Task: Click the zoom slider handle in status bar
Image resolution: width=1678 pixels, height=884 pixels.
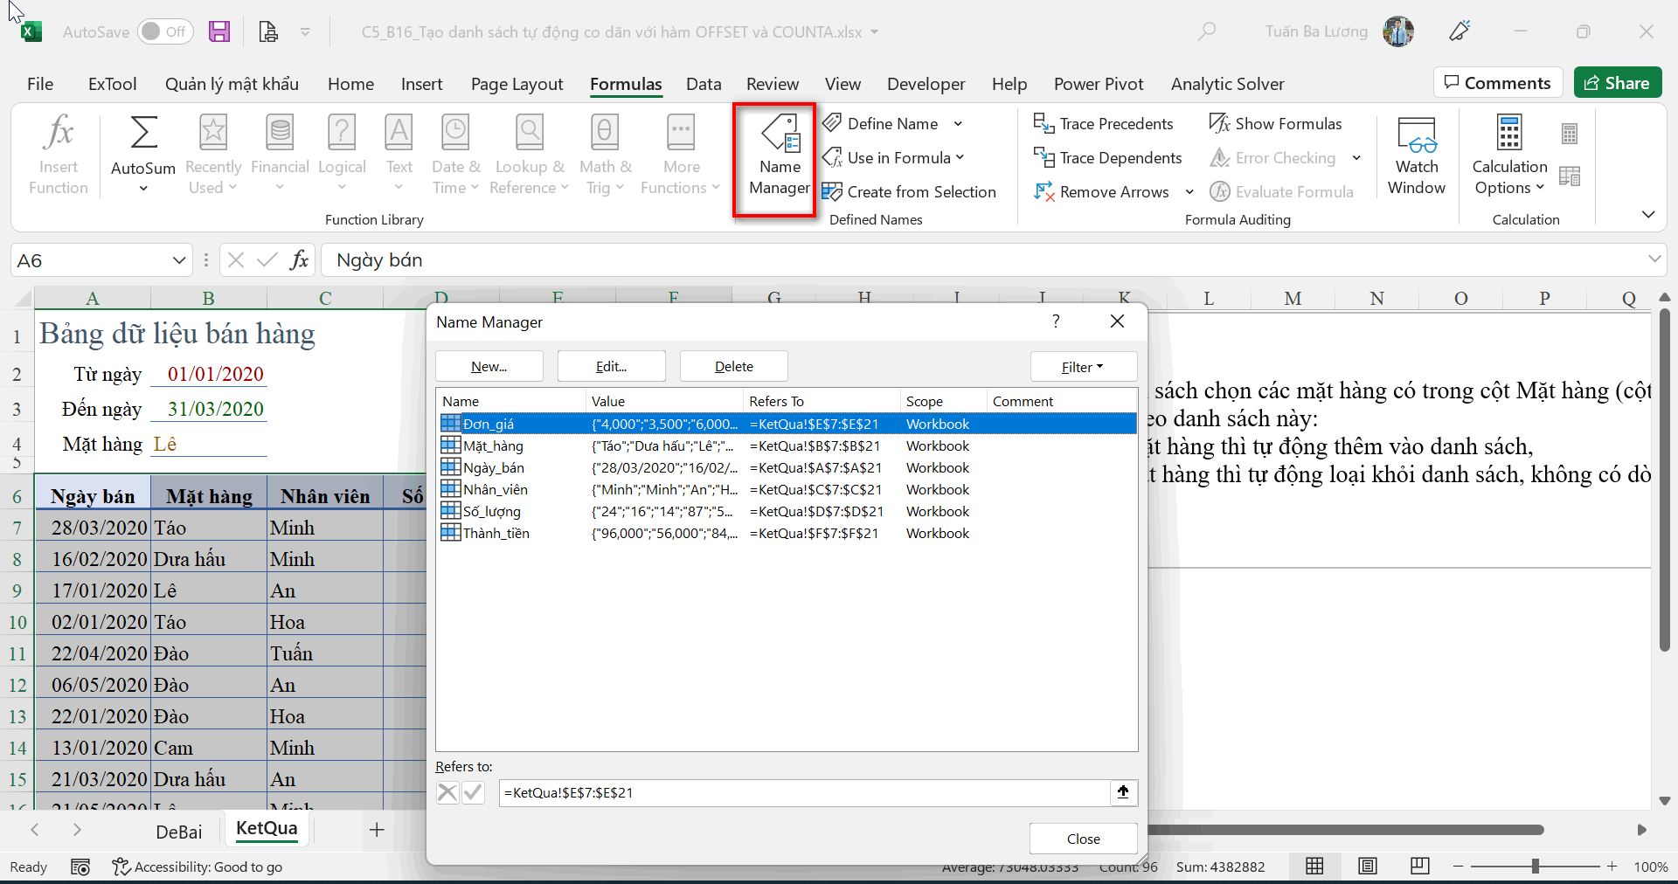Action: click(x=1535, y=867)
